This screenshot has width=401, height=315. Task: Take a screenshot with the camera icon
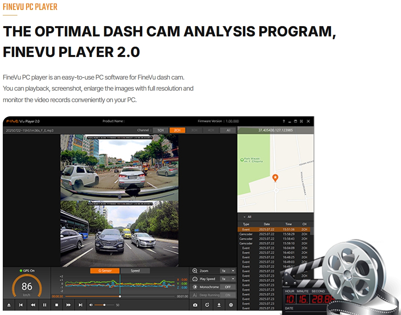click(195, 305)
